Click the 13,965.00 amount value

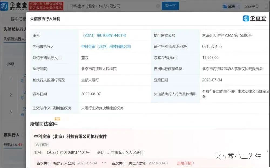tap(210, 58)
